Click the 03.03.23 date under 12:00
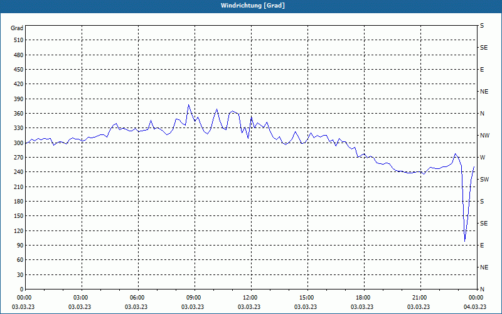Image resolution: width=502 pixels, height=314 pixels. click(x=248, y=307)
